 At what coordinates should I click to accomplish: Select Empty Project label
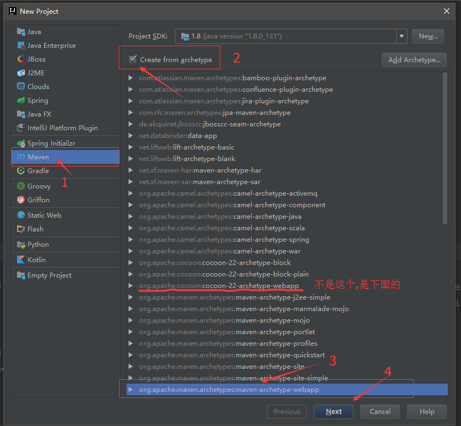49,275
